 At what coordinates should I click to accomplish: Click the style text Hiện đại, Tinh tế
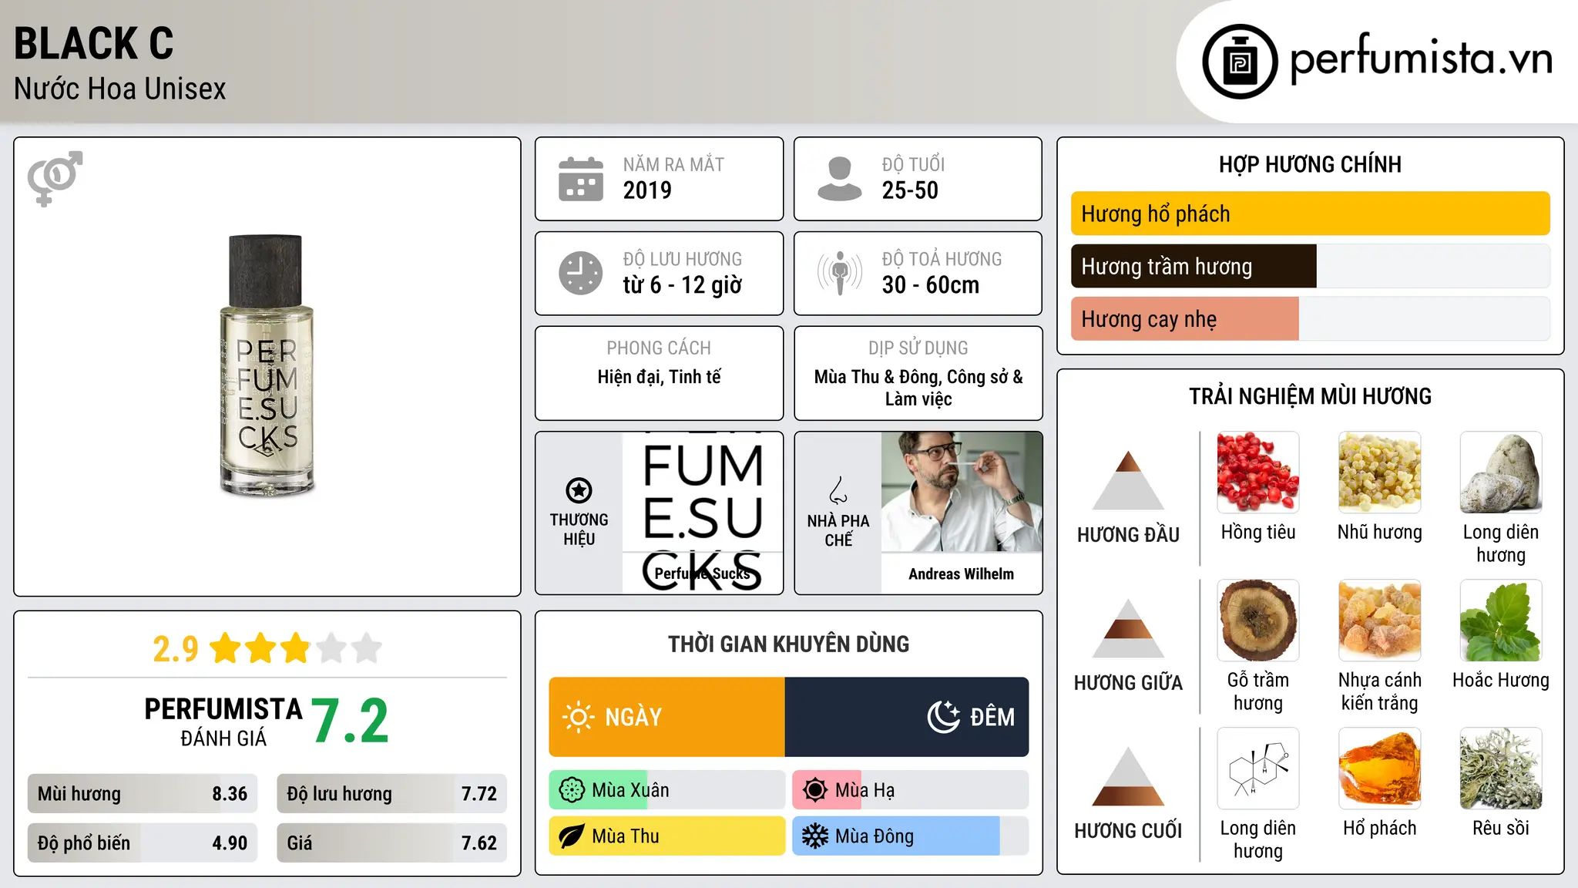click(659, 377)
